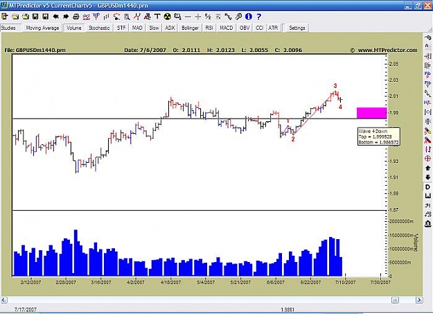This screenshot has width=433, height=314.
Task: Toggle the STF study
Action: (121, 28)
